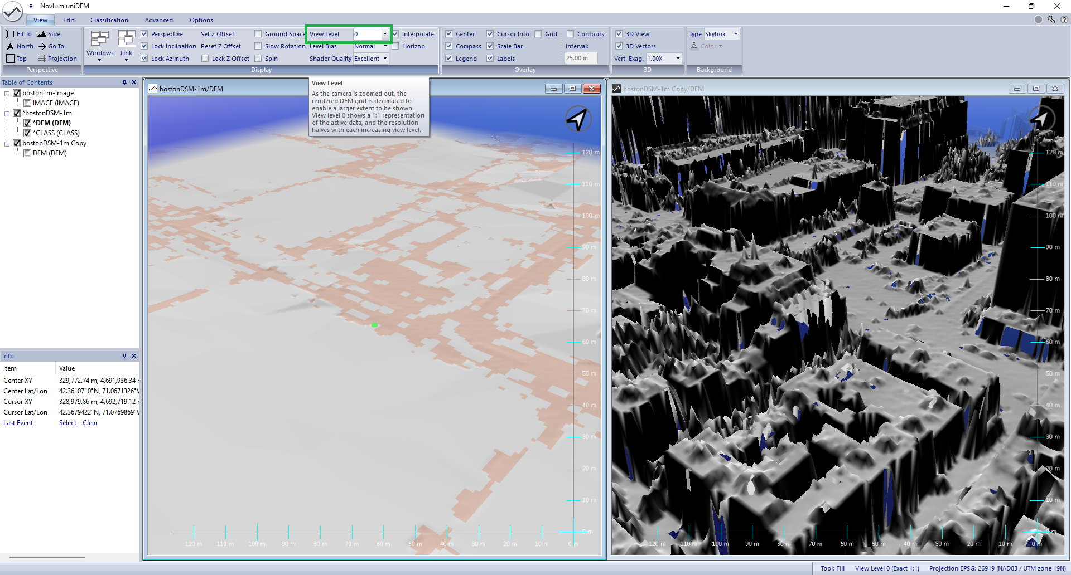1071x575 pixels.
Task: Open the Options ribbon tab
Action: [x=201, y=20]
